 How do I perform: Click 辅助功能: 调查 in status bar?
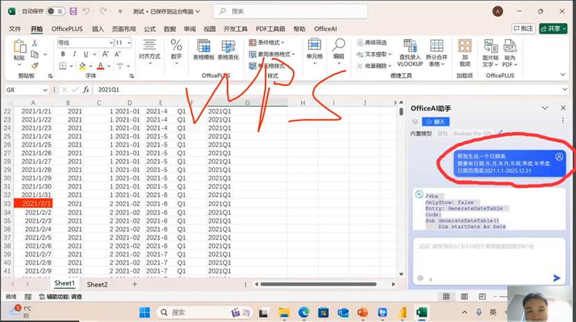pos(60,296)
